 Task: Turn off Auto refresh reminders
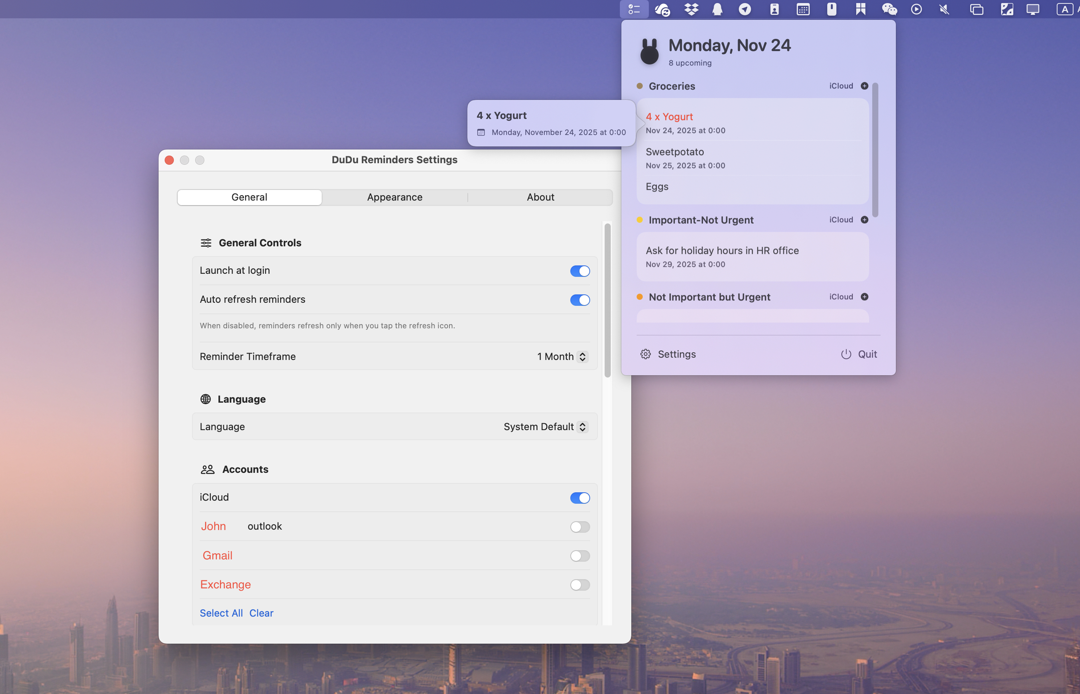[580, 300]
